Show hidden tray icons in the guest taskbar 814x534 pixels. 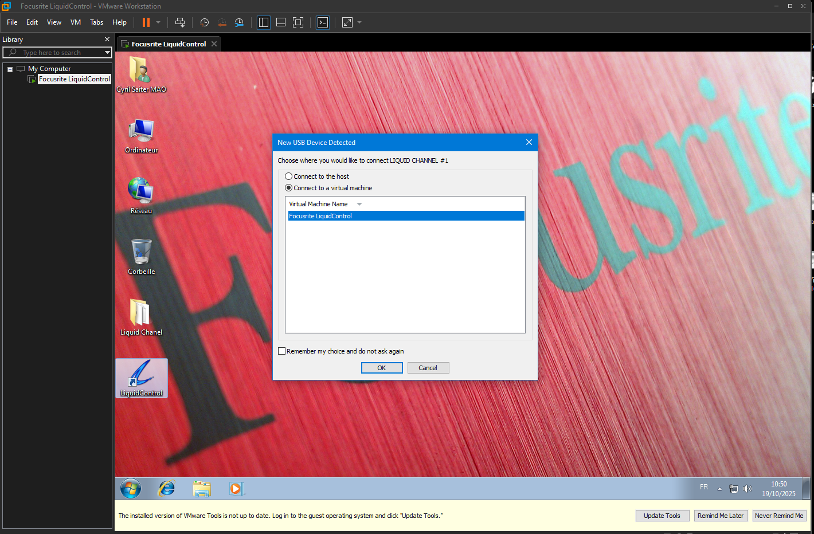tap(719, 489)
